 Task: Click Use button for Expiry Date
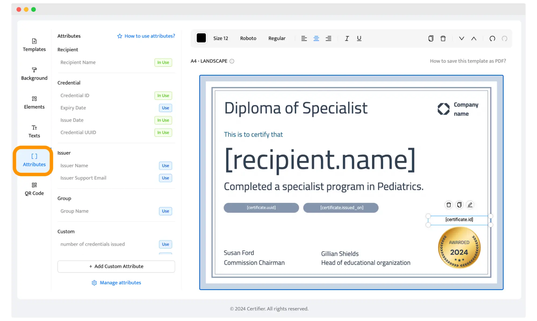[165, 108]
